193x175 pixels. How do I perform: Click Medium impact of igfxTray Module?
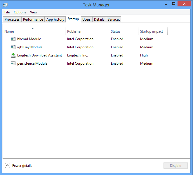point(147,47)
